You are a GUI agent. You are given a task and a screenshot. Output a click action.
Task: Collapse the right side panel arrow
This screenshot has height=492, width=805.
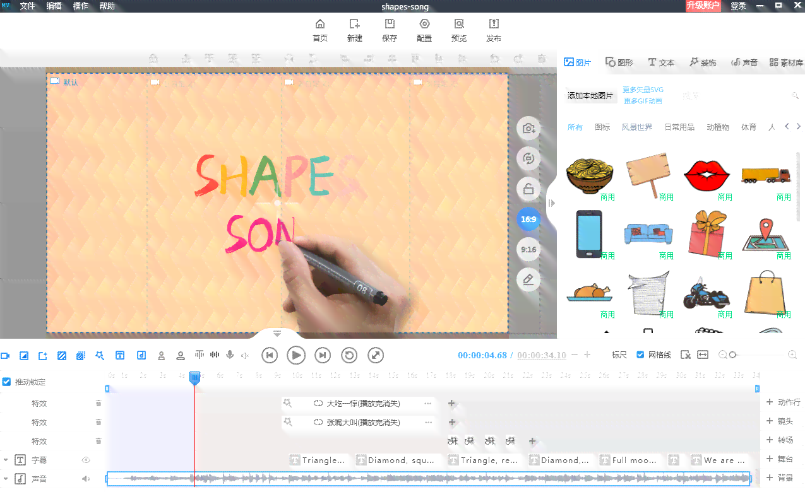(551, 203)
